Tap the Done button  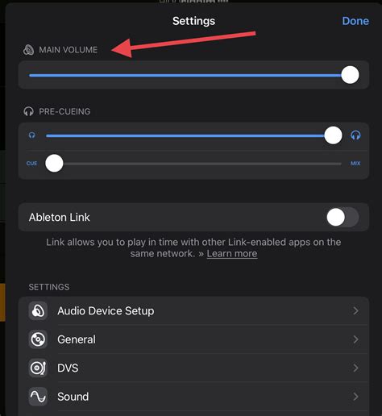click(x=355, y=21)
